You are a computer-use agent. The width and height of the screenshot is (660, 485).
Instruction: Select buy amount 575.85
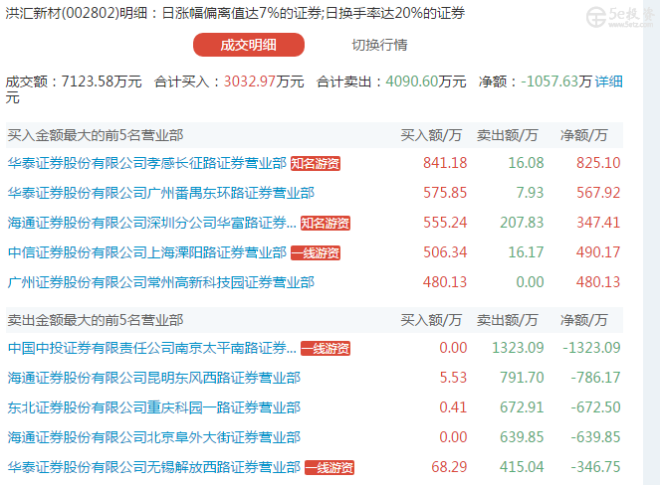coord(445,193)
